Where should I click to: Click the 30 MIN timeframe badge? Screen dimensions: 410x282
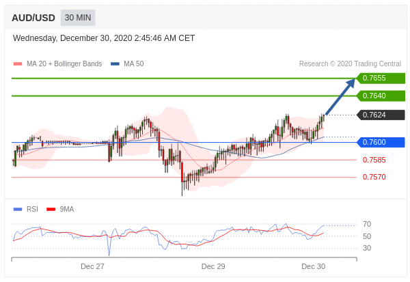click(x=78, y=18)
